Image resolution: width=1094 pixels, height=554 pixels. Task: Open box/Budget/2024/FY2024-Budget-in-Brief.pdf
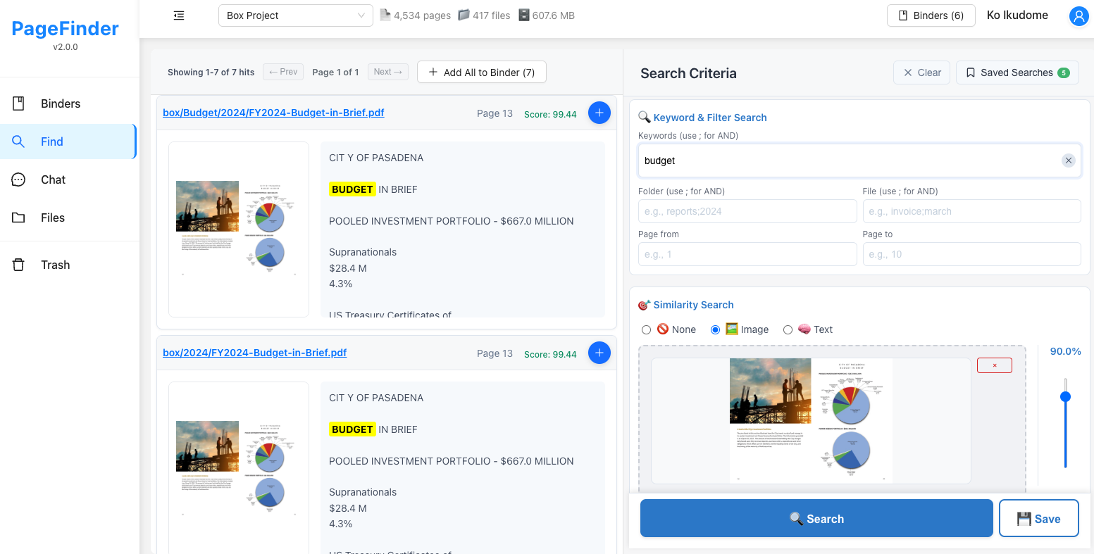click(273, 113)
